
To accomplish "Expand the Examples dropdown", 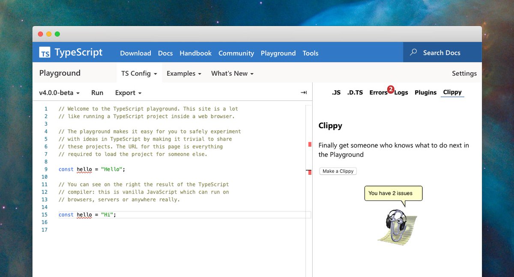I will click(184, 73).
